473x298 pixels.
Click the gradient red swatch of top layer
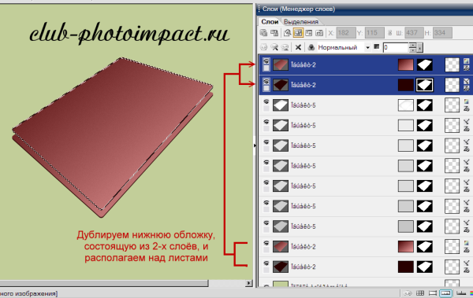tap(406, 64)
